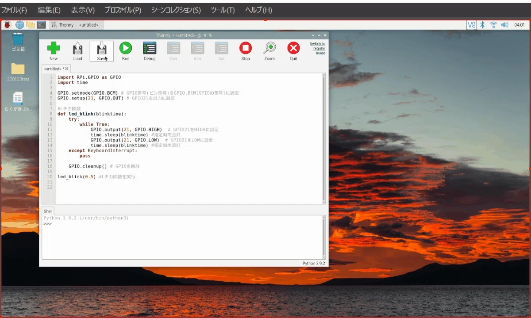Click the Thonny untitled taskbar button

tap(77, 25)
